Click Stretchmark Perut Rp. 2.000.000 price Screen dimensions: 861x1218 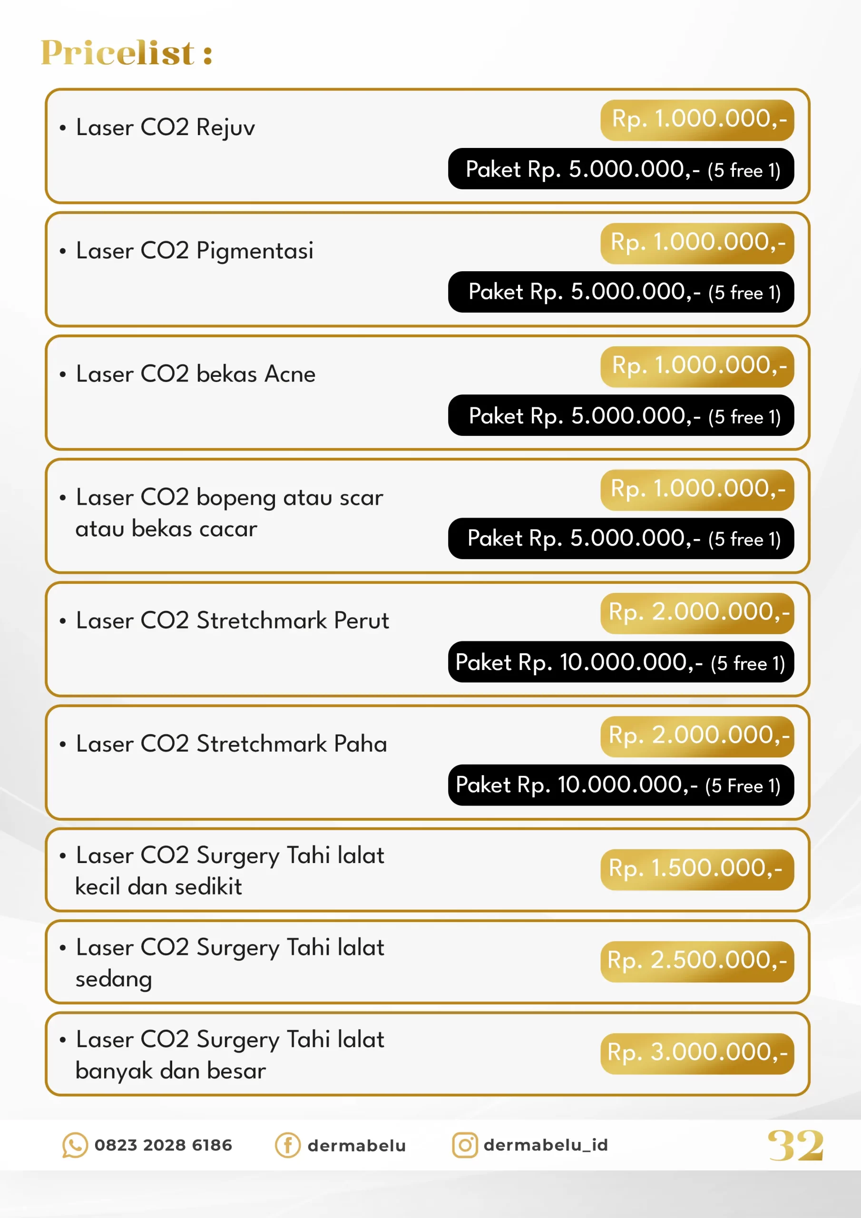[x=697, y=613]
